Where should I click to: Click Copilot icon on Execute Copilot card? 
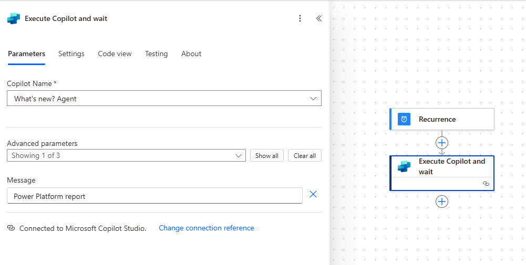click(x=404, y=166)
